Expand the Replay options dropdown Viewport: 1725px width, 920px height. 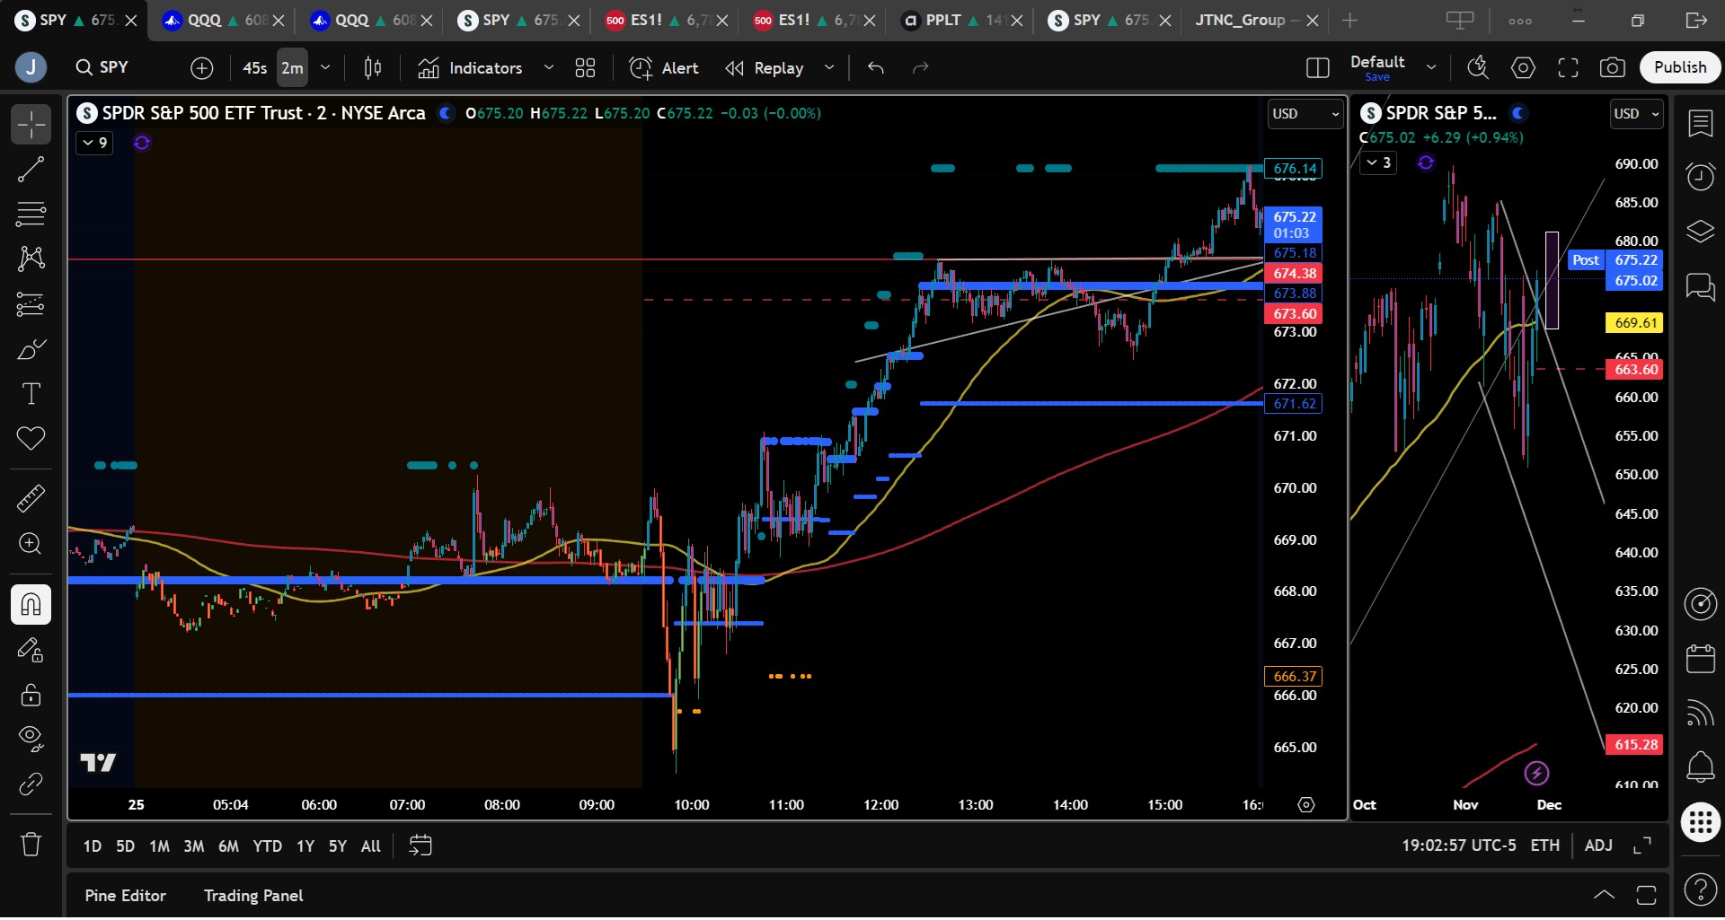(829, 67)
